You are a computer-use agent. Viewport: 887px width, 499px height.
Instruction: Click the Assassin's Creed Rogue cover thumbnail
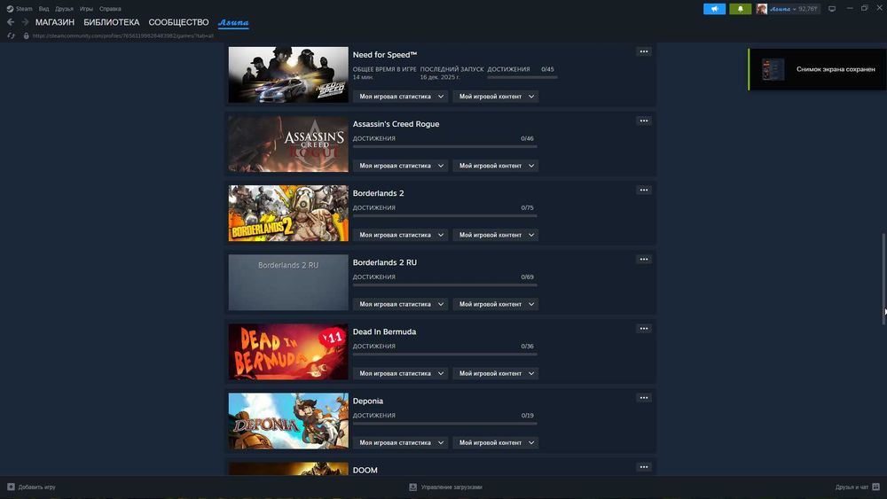coord(288,144)
